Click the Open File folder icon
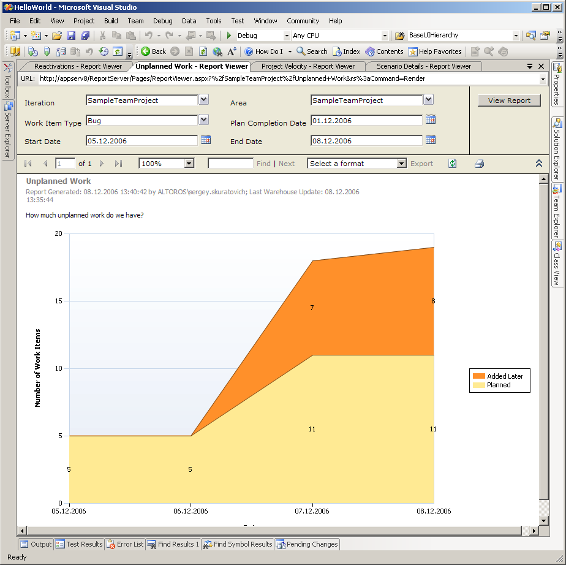The image size is (566, 565). [57, 36]
